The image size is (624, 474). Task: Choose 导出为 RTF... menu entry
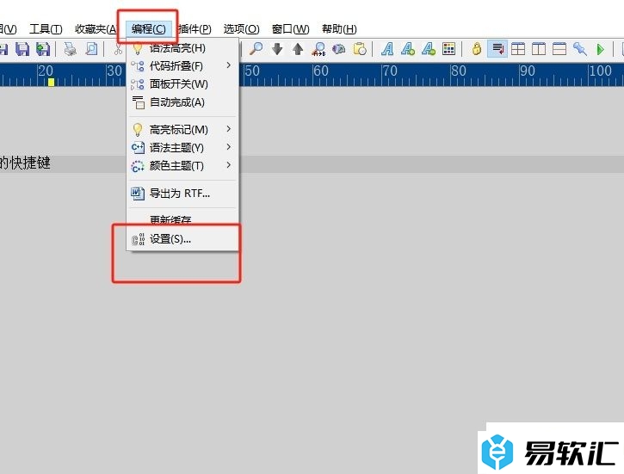pos(182,194)
